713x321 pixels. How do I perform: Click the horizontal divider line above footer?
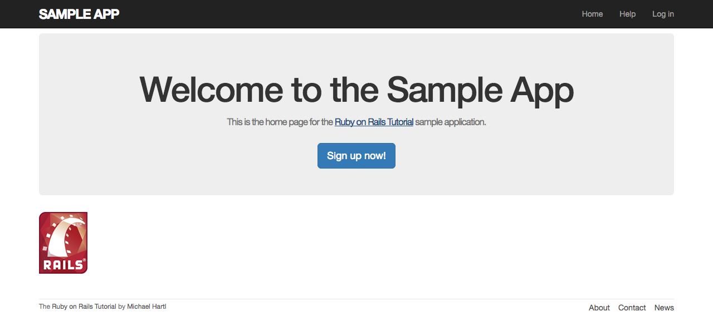click(x=356, y=299)
